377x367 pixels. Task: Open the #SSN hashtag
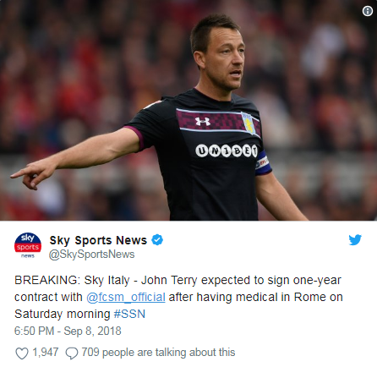point(129,314)
